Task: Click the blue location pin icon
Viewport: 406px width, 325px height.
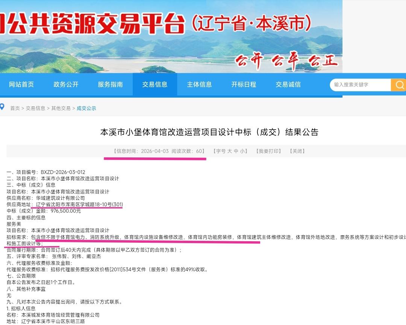Action: click(3, 107)
